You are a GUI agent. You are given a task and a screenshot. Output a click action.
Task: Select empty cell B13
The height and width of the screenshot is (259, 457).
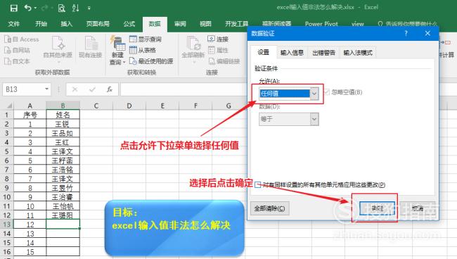[x=63, y=225]
